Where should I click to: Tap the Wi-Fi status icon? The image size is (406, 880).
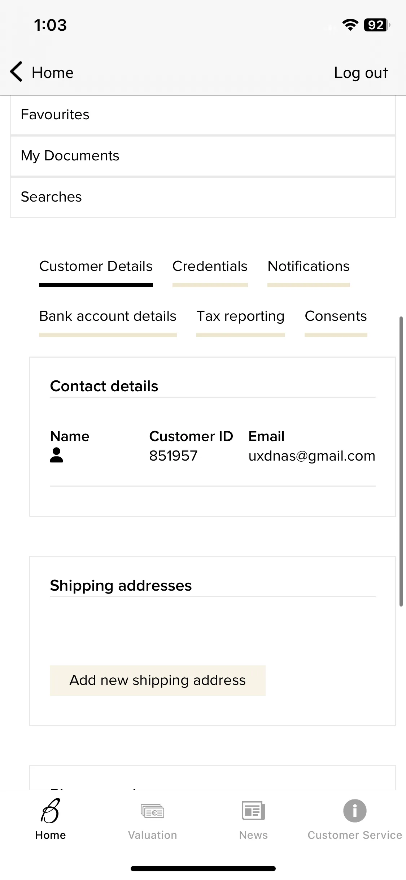(350, 25)
